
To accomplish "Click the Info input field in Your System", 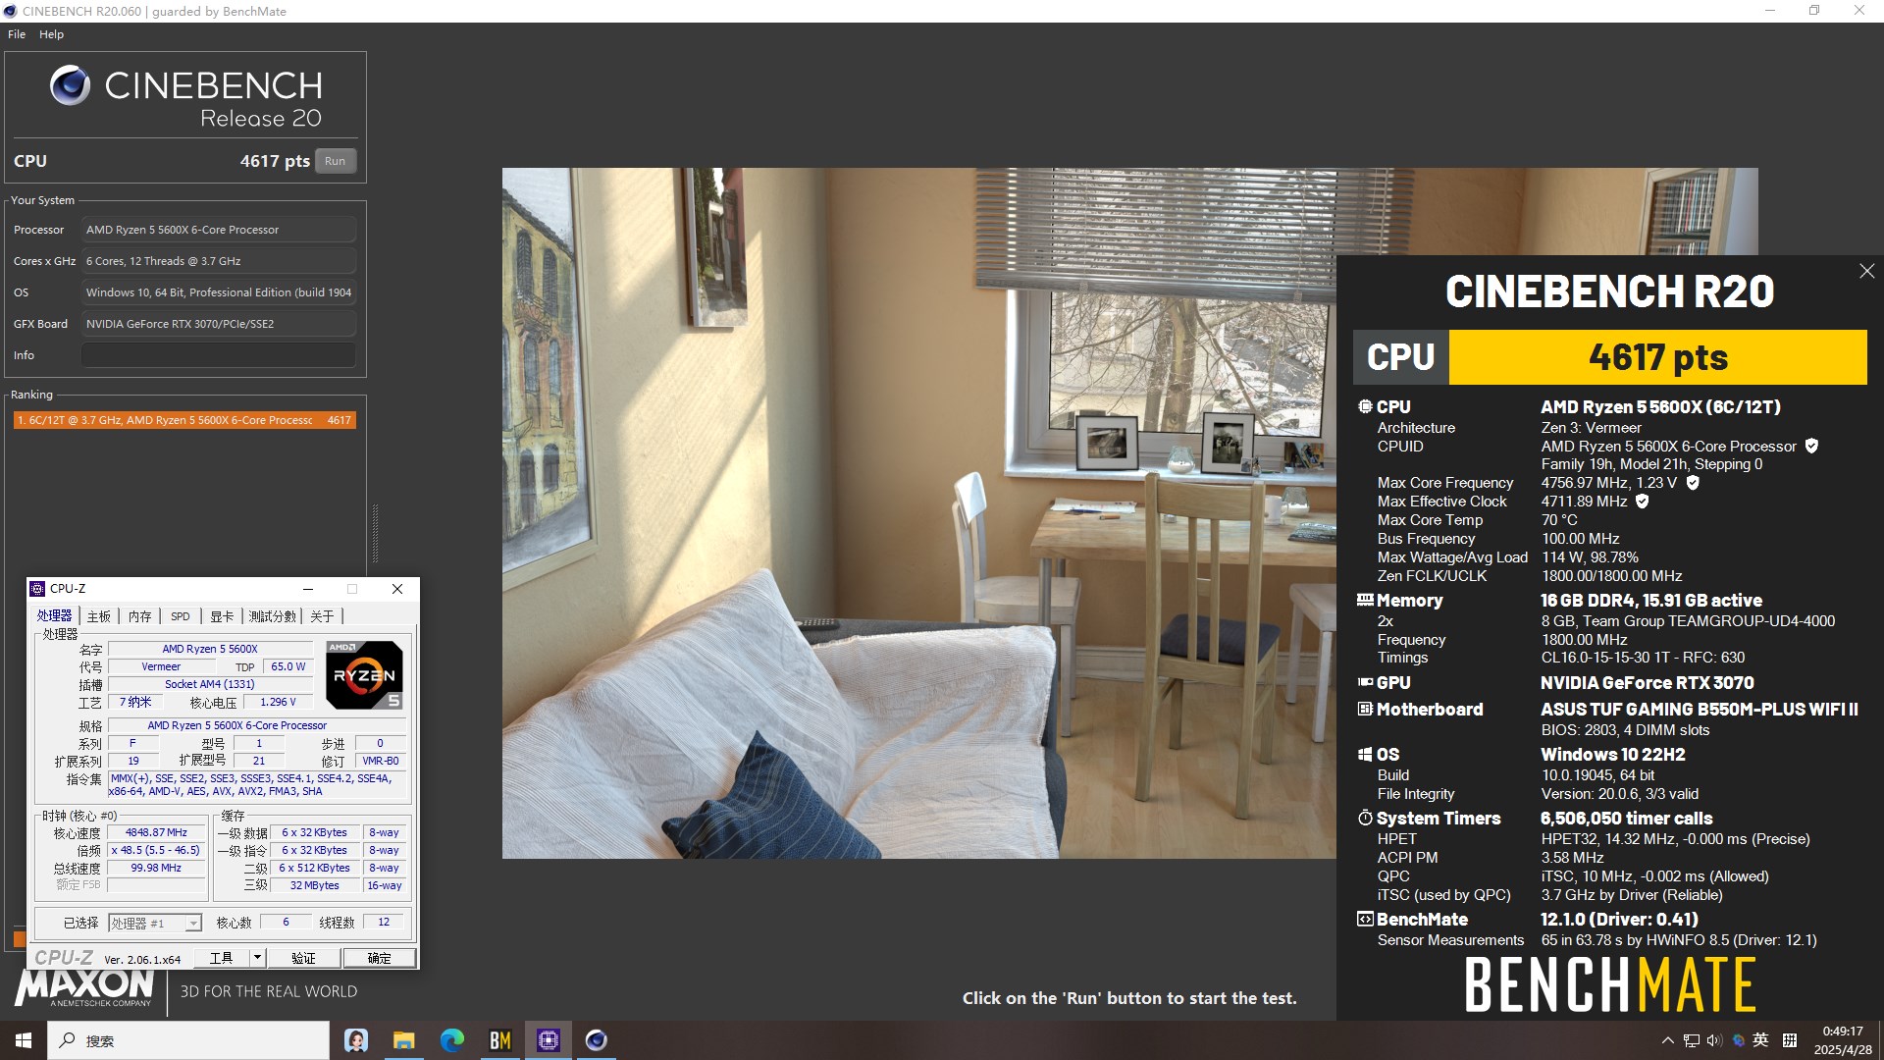I will (x=218, y=355).
